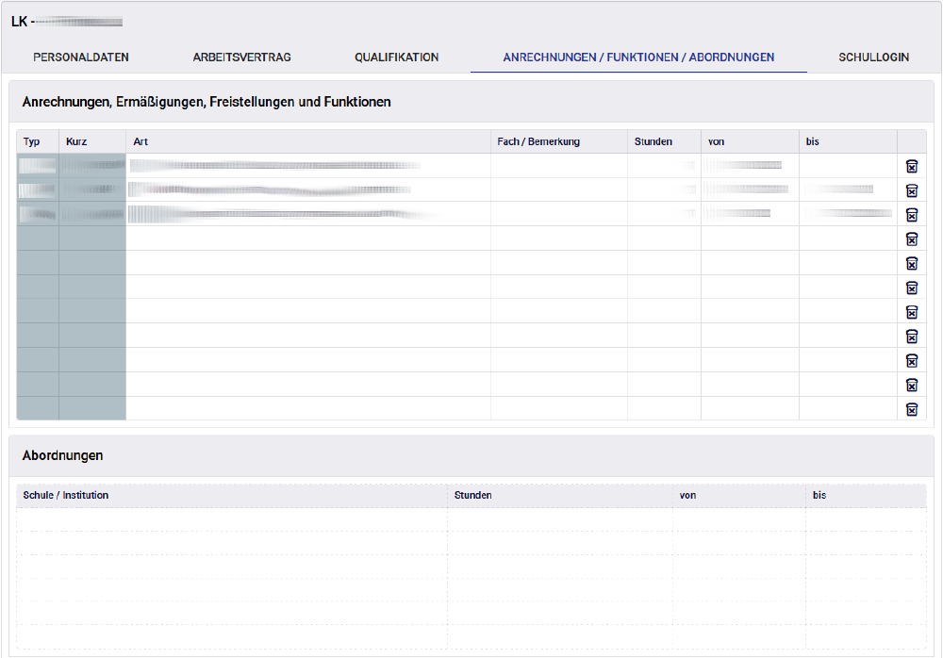Image resolution: width=943 pixels, height=658 pixels.
Task: Switch to the Personaldaten tab
Action: (81, 58)
